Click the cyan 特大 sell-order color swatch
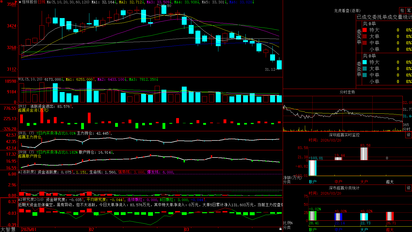Viewport: 412px width, 232px height. pos(365,62)
